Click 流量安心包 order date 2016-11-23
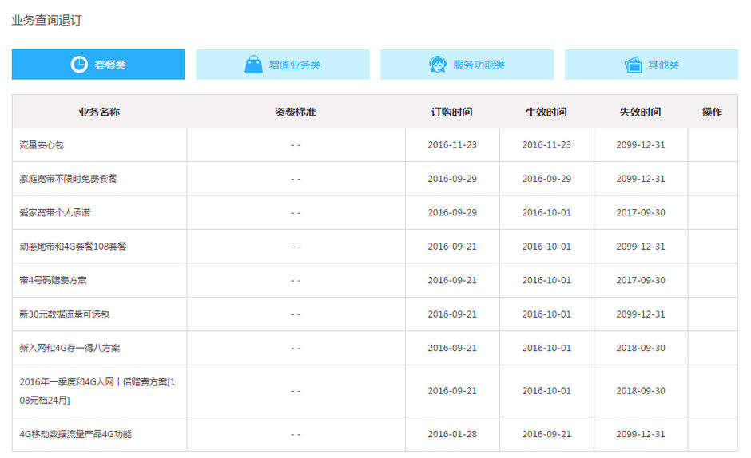The image size is (751, 458). (x=452, y=145)
